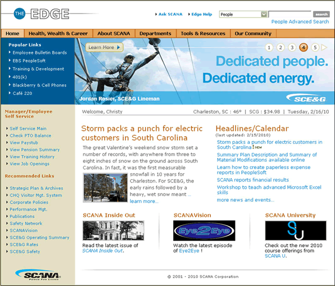The image size is (335, 286).
Task: Open CHQ Visitor Mgt. System
Action: (x=36, y=195)
